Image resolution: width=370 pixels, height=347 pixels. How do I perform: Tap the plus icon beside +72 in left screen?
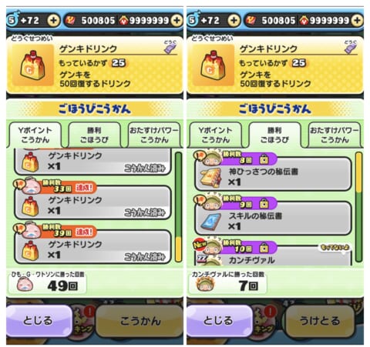53,20
